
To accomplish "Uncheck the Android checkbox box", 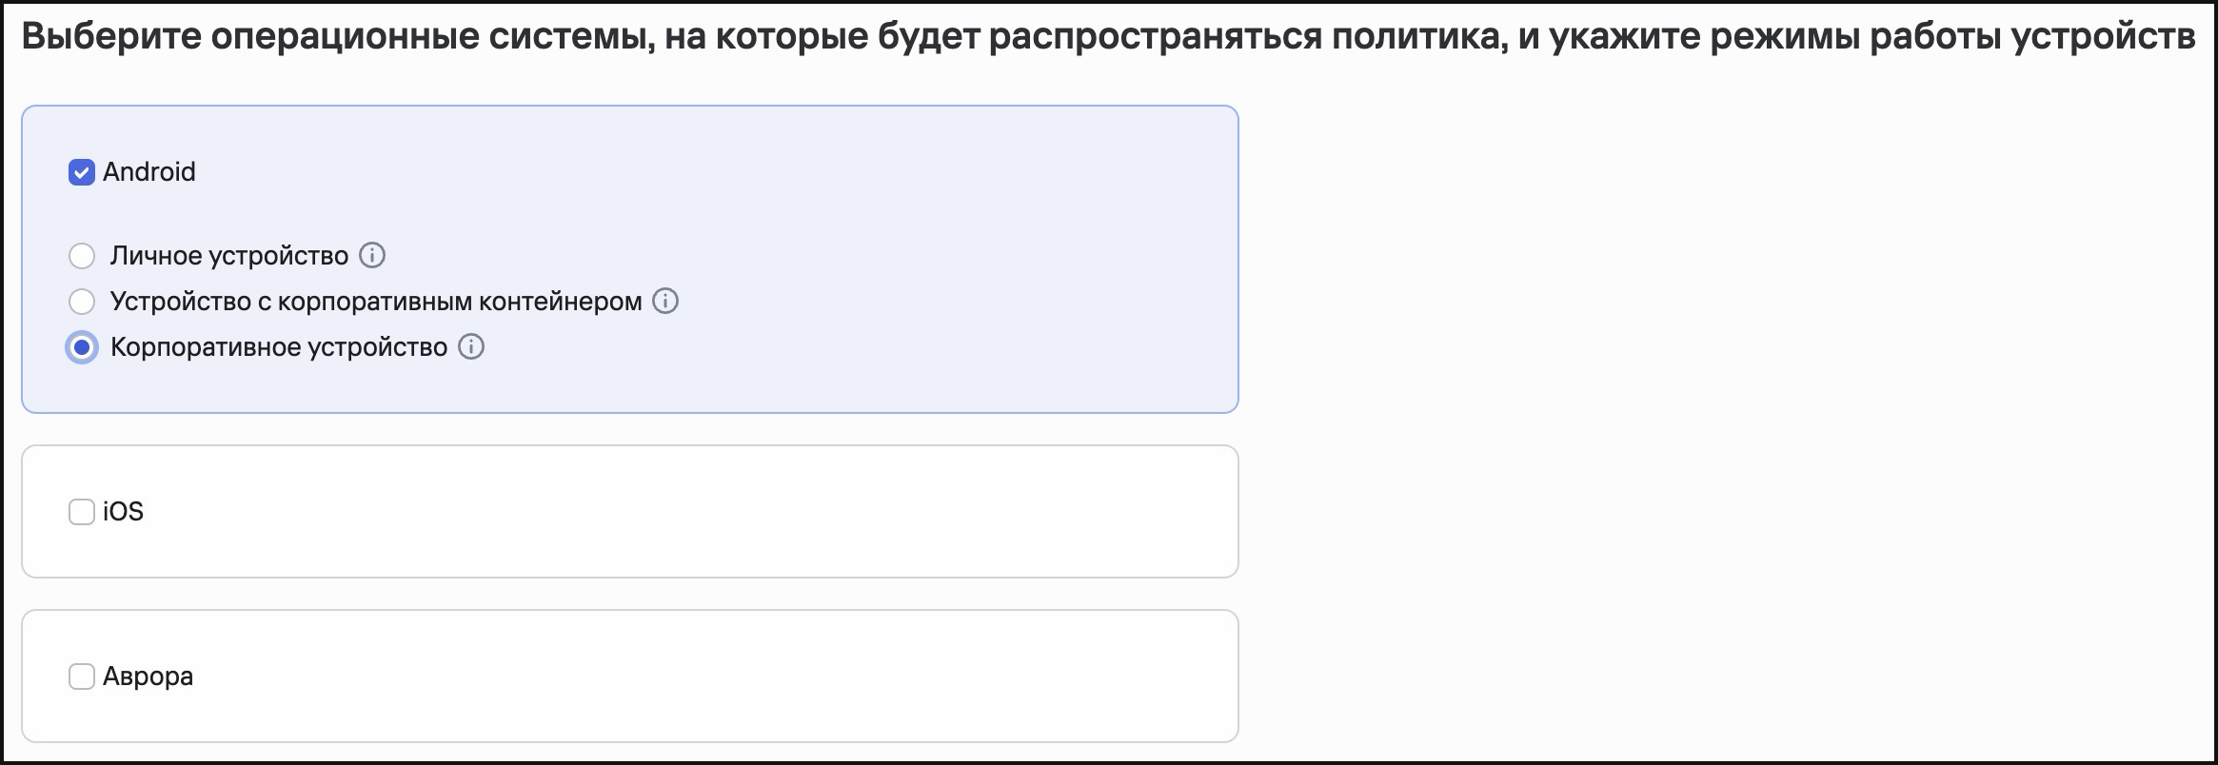I will [x=82, y=172].
